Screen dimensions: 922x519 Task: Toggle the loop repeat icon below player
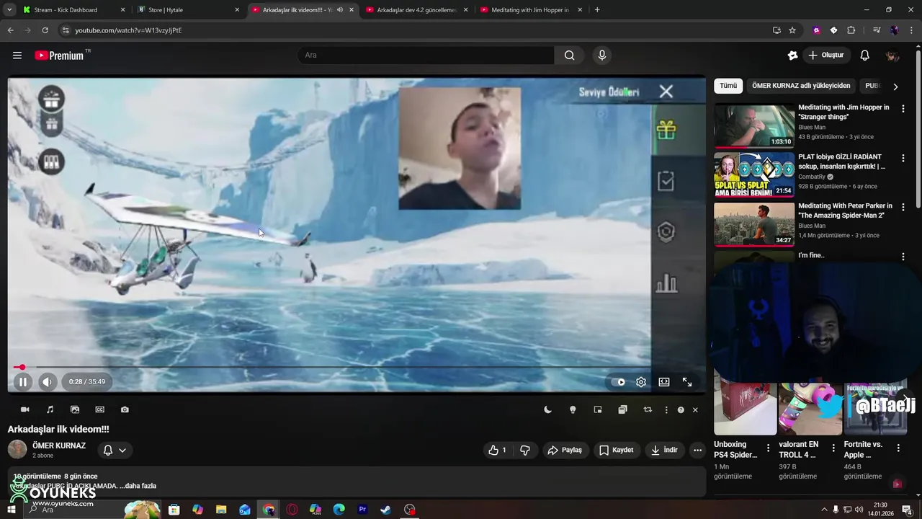tap(648, 409)
